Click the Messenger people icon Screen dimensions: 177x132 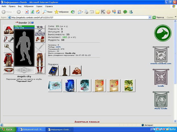click(131, 12)
